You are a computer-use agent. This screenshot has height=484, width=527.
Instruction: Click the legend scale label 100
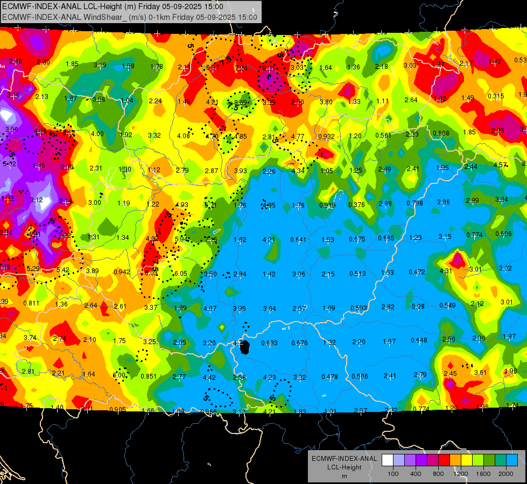click(393, 474)
